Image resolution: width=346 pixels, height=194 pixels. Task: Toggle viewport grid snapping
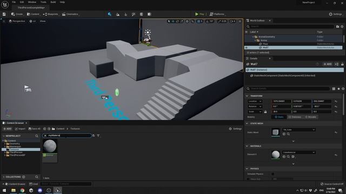click(199, 22)
